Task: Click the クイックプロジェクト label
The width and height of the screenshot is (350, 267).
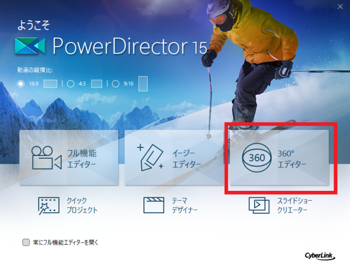Action: point(82,206)
